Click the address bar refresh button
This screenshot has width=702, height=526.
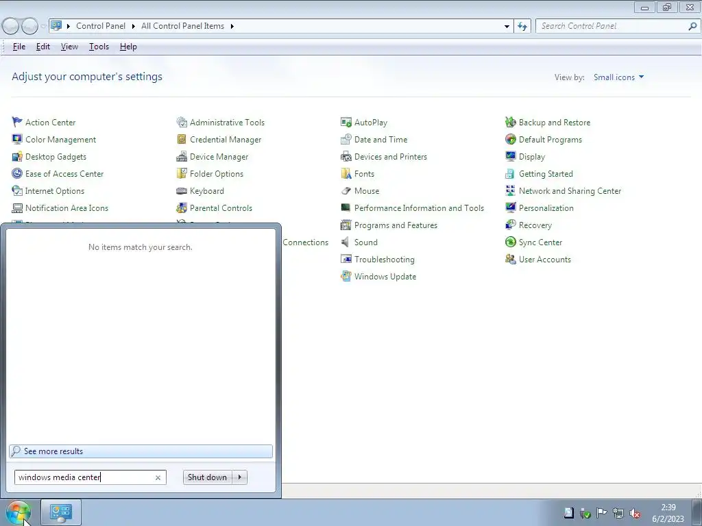click(522, 27)
